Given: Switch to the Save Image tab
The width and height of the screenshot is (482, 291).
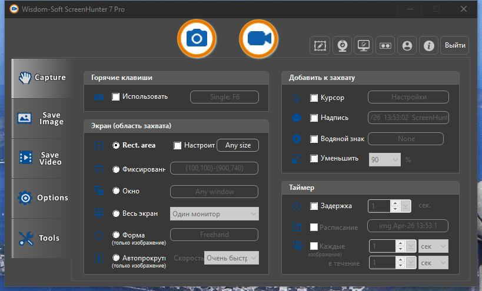Looking at the screenshot, I should 42,118.
